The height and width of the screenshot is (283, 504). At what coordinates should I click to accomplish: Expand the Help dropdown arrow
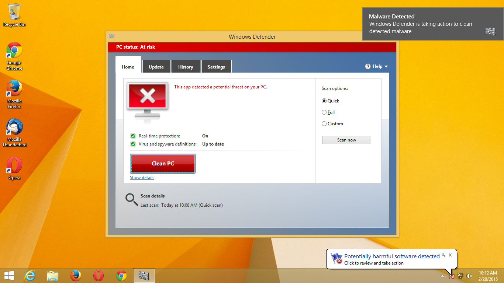pos(386,67)
